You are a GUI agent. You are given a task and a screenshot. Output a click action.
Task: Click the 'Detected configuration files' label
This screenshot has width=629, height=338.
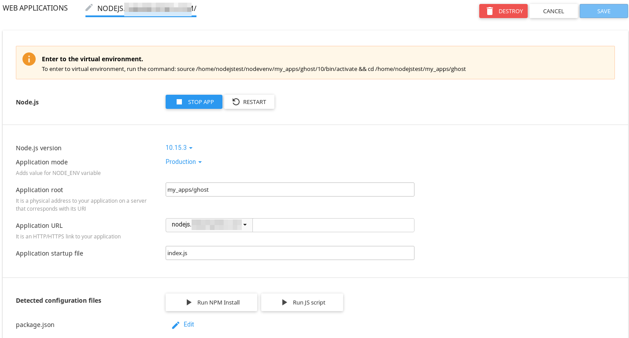(59, 301)
